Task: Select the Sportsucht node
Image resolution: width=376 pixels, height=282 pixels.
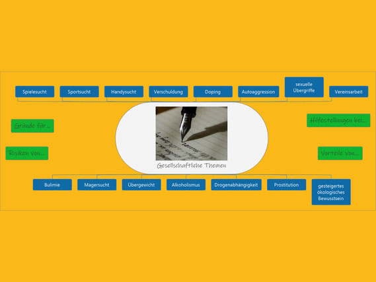Action: tap(79, 92)
